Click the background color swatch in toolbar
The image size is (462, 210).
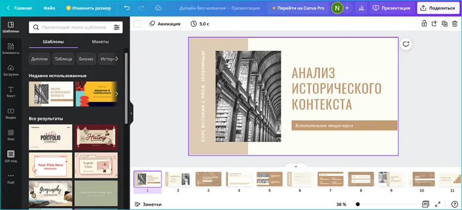pyautogui.click(x=137, y=24)
